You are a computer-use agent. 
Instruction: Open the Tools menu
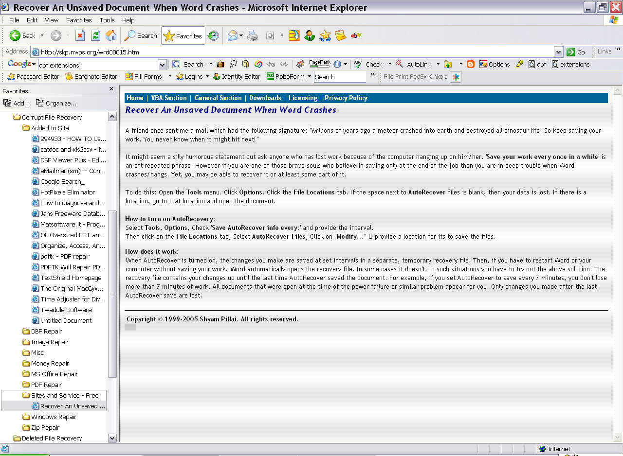[x=107, y=20]
